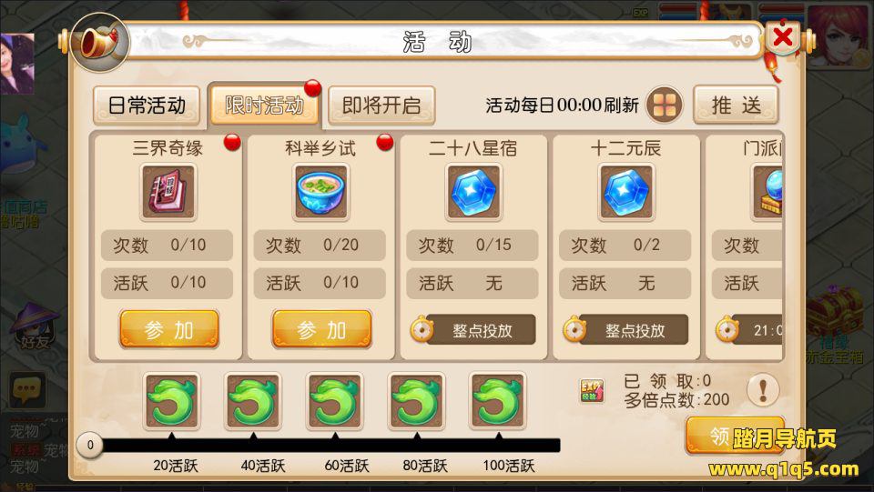Click 整点投放 timer under 二十八星宿
The width and height of the screenshot is (874, 492).
pyautogui.click(x=473, y=329)
